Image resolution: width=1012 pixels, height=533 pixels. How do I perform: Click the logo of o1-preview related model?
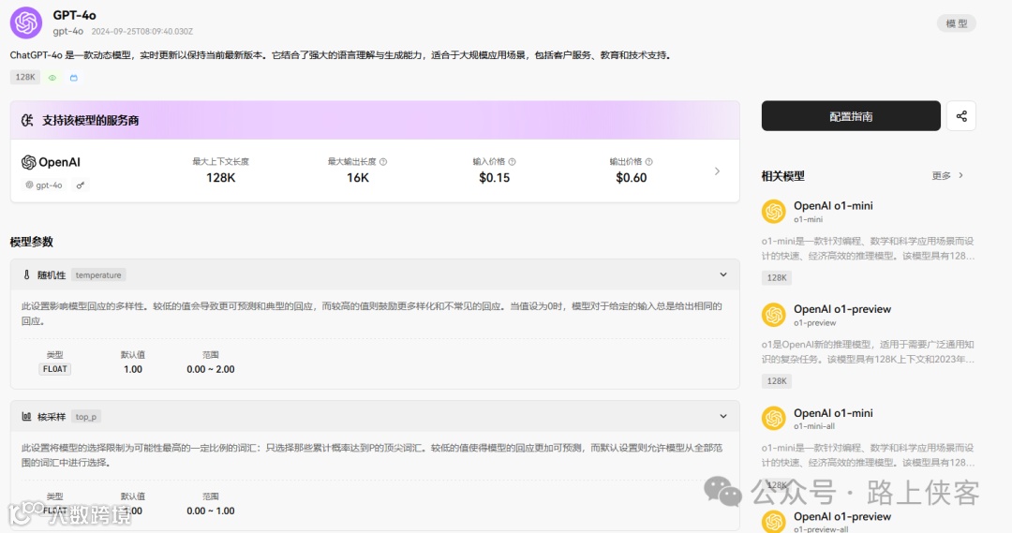(773, 315)
